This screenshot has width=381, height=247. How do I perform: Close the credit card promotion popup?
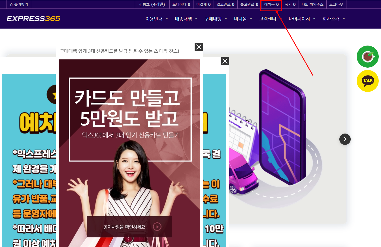[199, 47]
